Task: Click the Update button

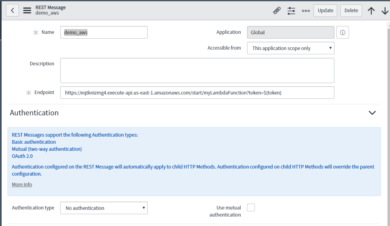Action: pos(325,11)
